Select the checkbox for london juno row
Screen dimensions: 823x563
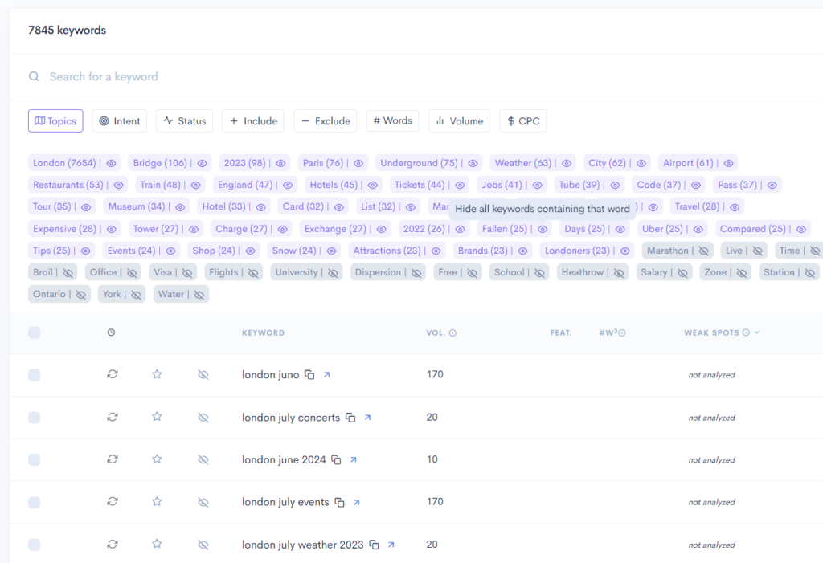34,374
